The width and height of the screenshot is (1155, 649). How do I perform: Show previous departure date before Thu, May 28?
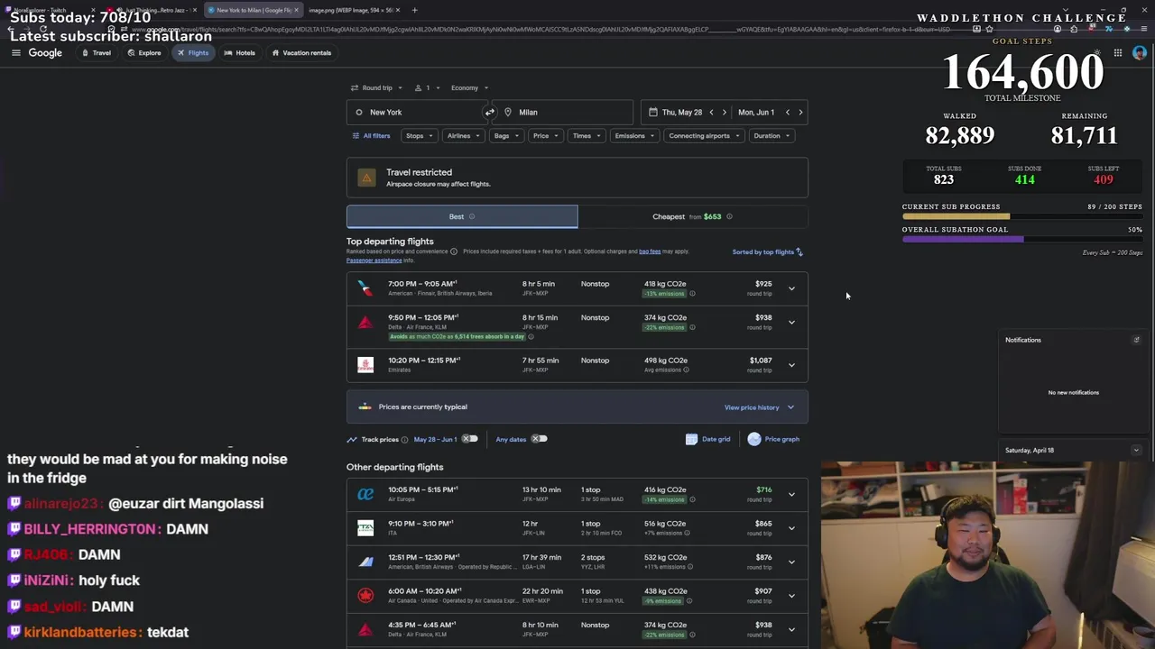(x=711, y=113)
